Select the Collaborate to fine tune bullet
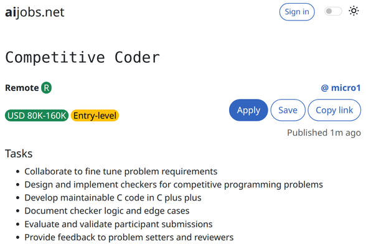Viewport: 366px width, 244px height. tap(121, 171)
